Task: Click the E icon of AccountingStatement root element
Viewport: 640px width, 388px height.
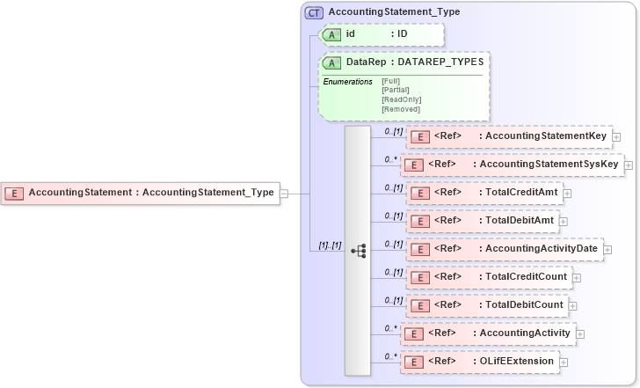Action: click(x=14, y=194)
